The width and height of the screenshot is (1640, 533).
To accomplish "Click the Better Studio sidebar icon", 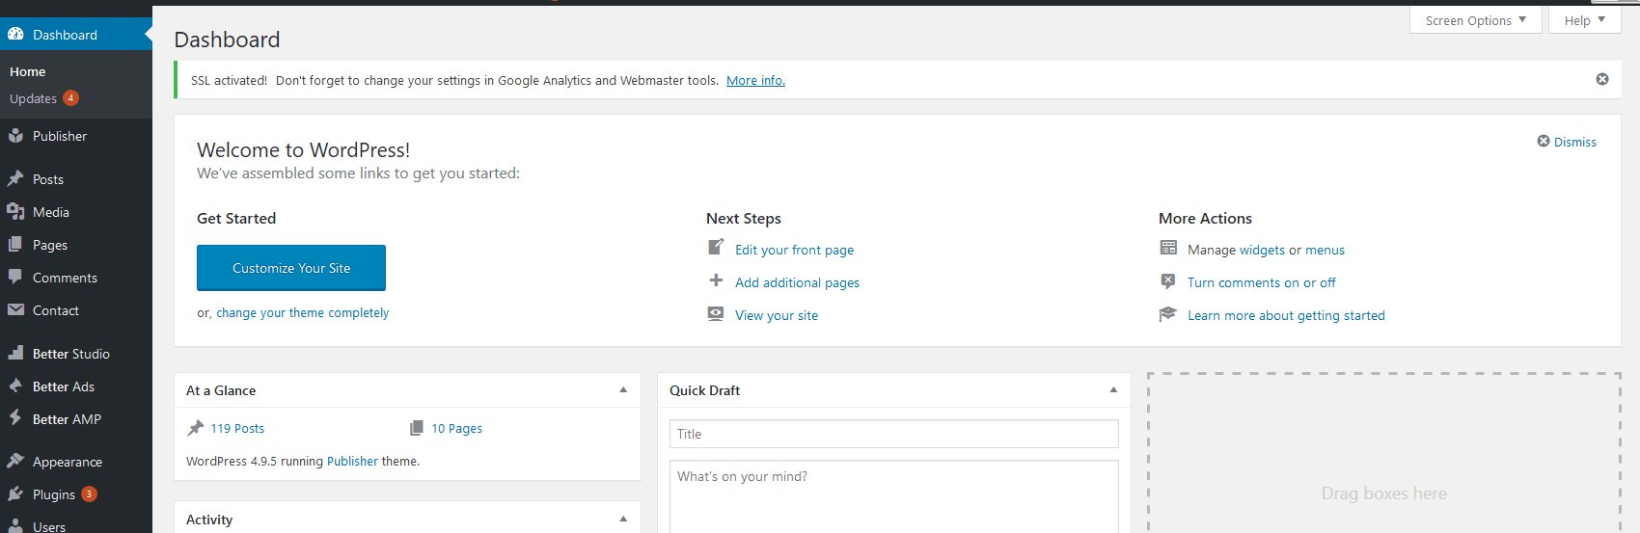I will 15,354.
